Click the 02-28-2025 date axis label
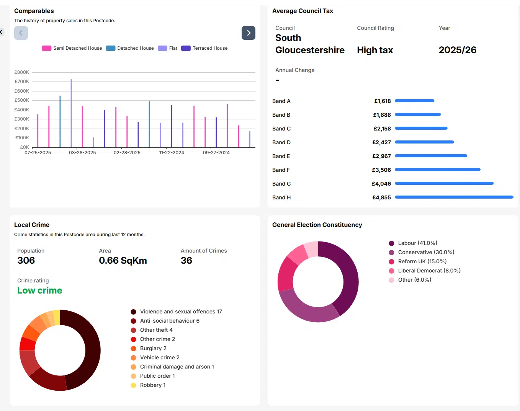Screen dimensions: 520x411 127,153
